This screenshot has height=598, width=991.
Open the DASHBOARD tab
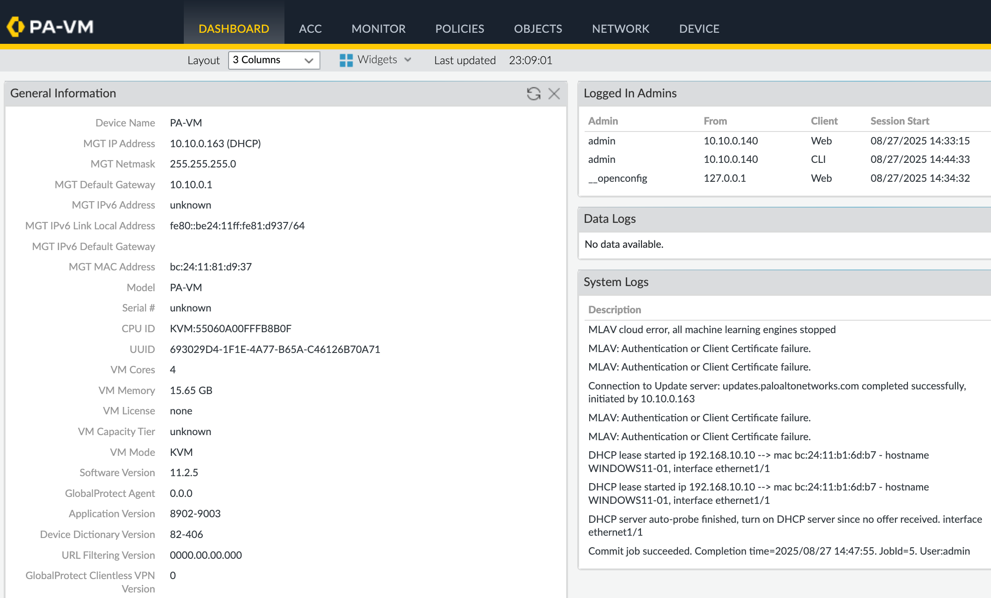coord(234,29)
